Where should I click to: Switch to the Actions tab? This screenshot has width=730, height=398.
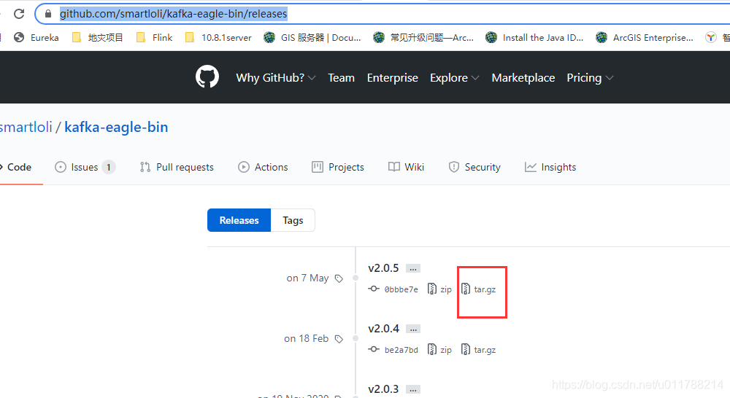click(263, 167)
